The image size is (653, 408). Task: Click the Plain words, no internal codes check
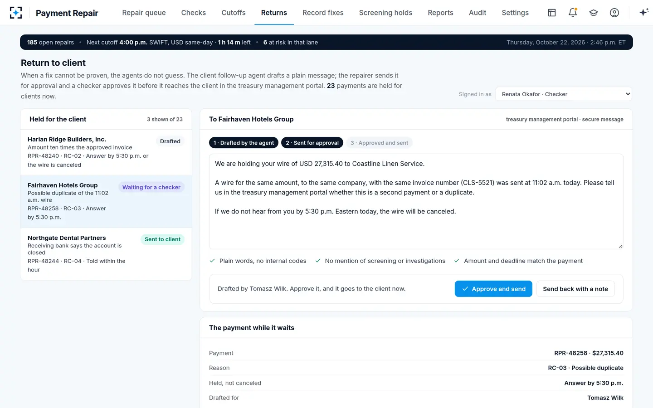tap(258, 261)
